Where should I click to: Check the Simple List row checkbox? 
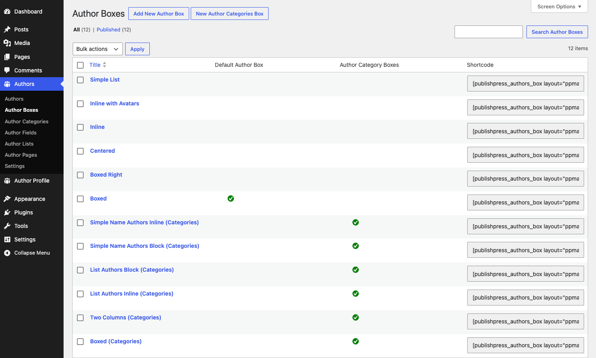tap(80, 80)
